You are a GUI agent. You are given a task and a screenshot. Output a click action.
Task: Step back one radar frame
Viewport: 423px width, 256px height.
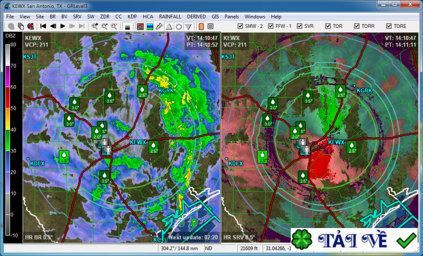point(53,26)
